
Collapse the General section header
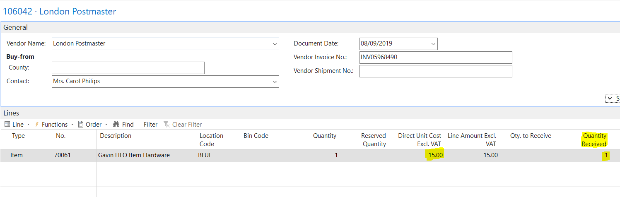pyautogui.click(x=16, y=27)
